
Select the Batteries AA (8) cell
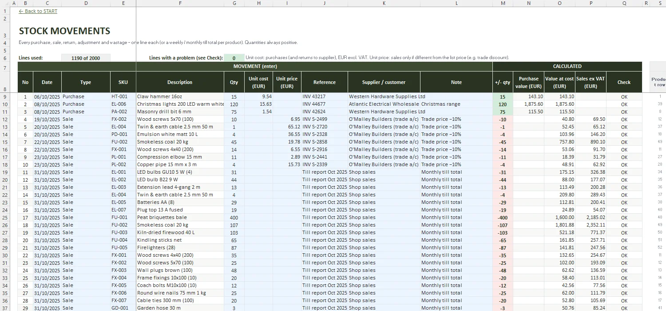point(180,202)
